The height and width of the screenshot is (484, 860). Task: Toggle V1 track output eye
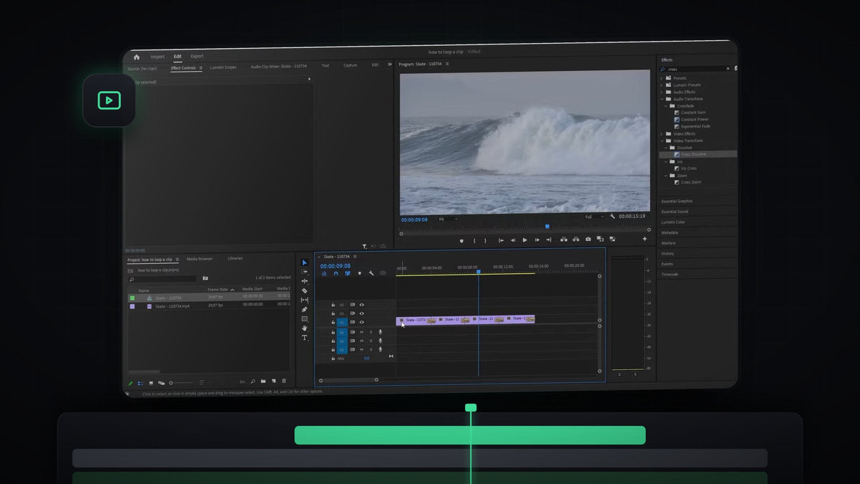(362, 322)
